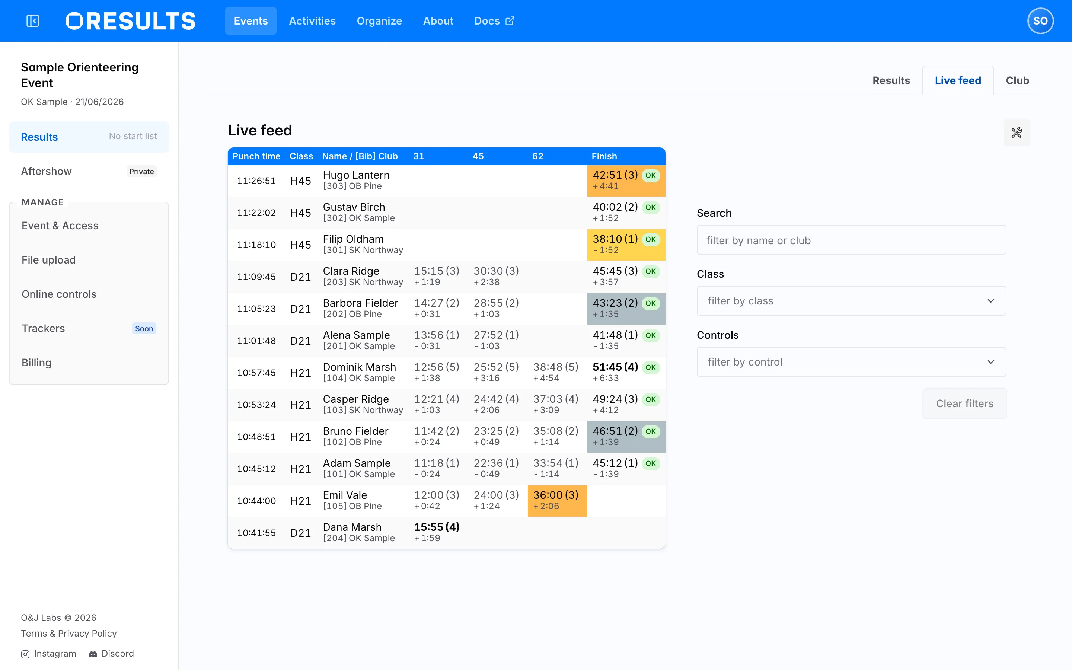1072x670 pixels.
Task: Select Clara Ridge in the feed
Action: tap(351, 271)
